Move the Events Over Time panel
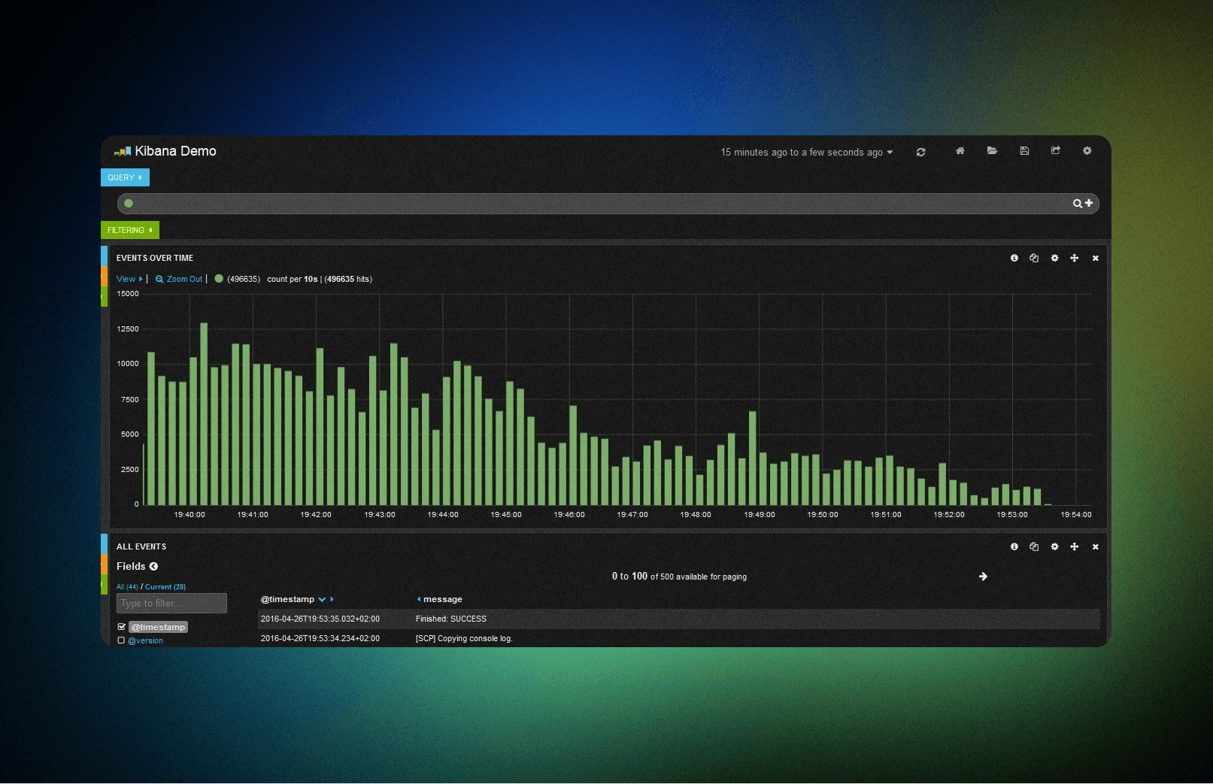 pos(1075,258)
